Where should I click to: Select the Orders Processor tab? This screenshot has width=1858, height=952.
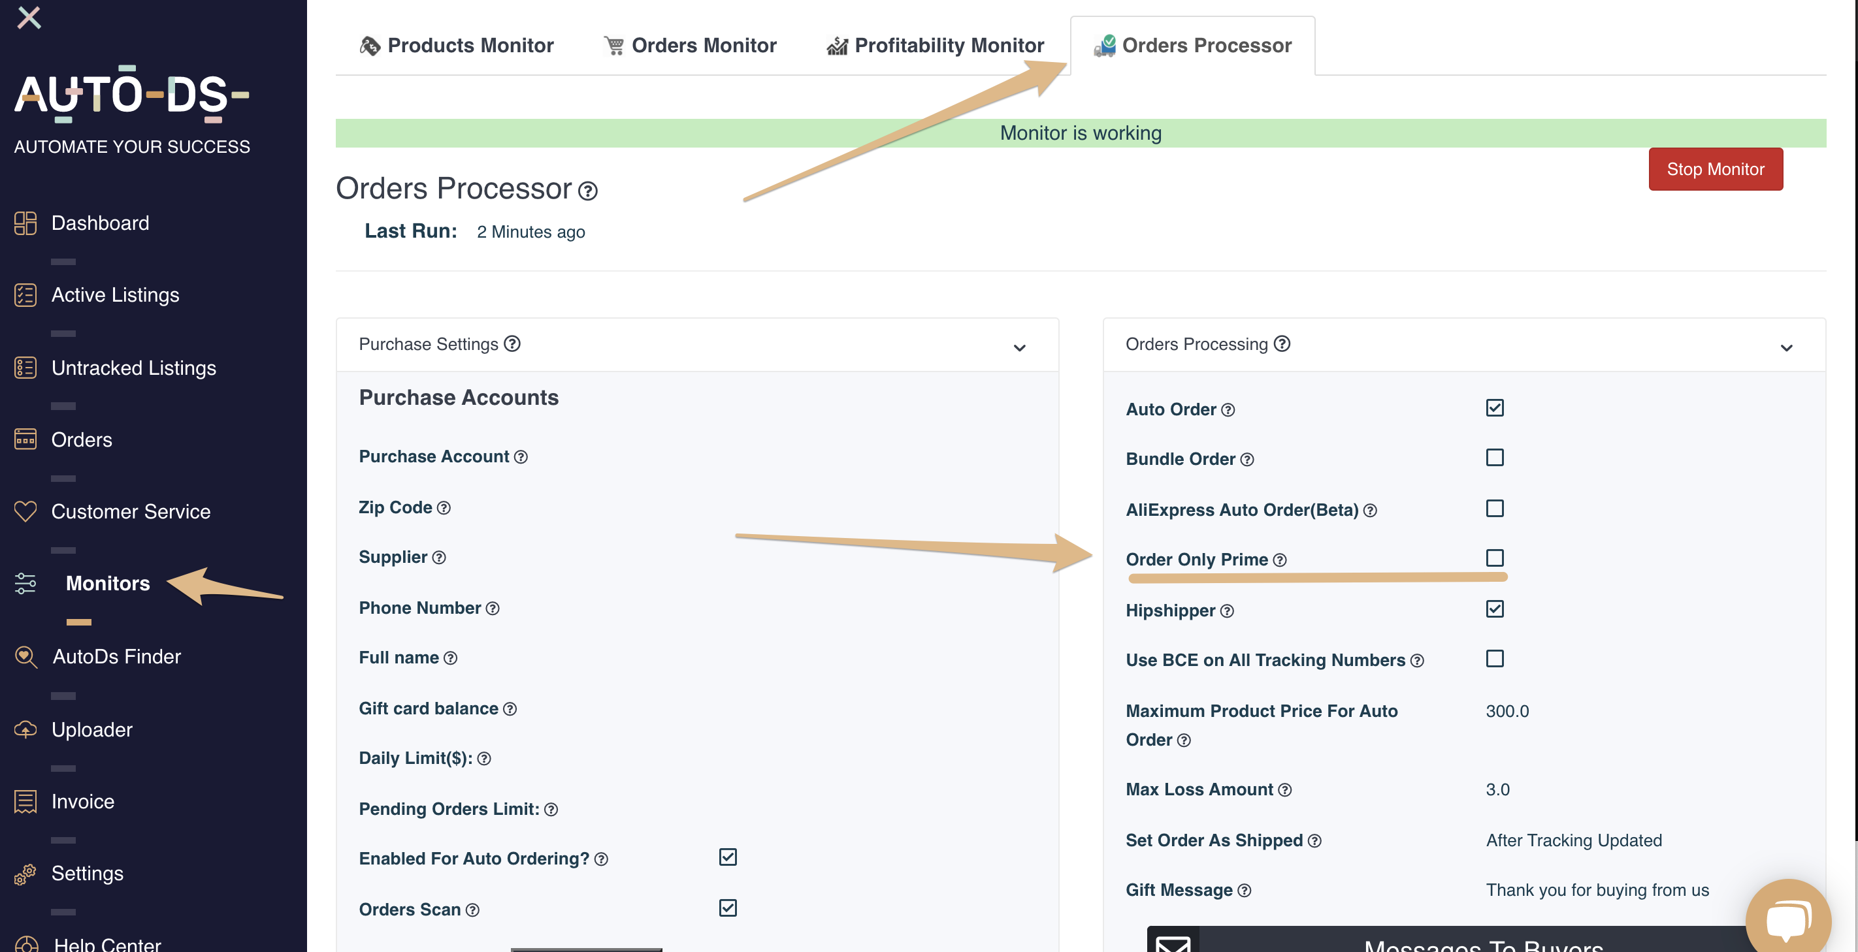tap(1192, 46)
